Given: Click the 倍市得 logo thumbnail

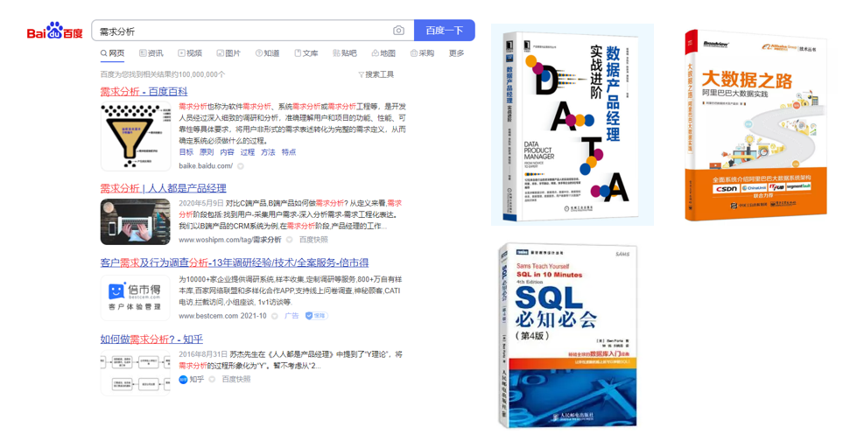Looking at the screenshot, I should (x=136, y=297).
